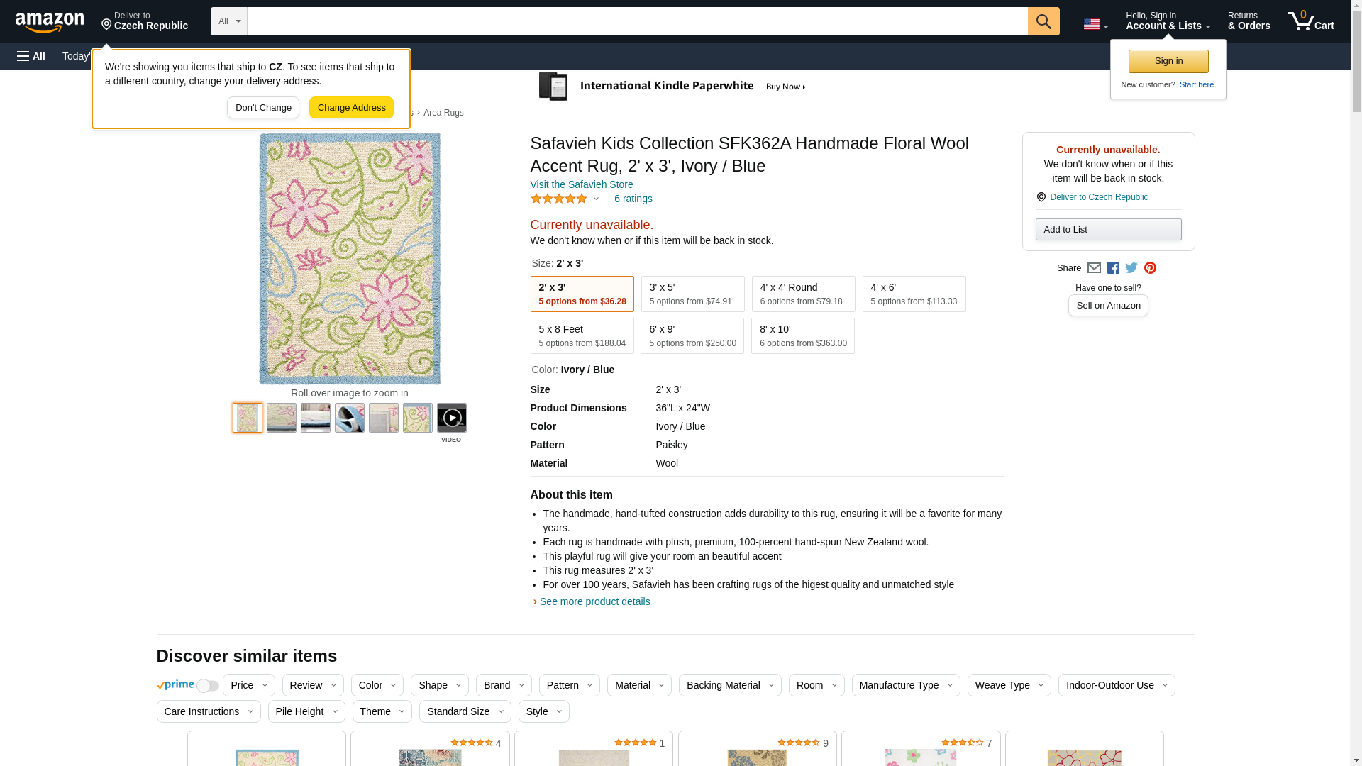The height and width of the screenshot is (766, 1362).
Task: Pin product with Pinterest icon
Action: (1150, 268)
